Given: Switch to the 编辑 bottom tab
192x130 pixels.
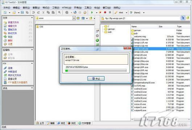Looking at the screenshot, I should tap(51, 123).
